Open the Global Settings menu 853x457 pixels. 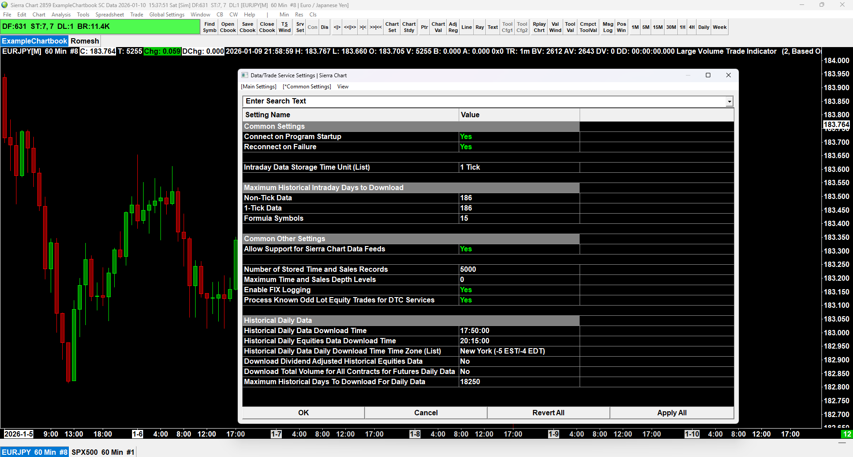pos(167,15)
